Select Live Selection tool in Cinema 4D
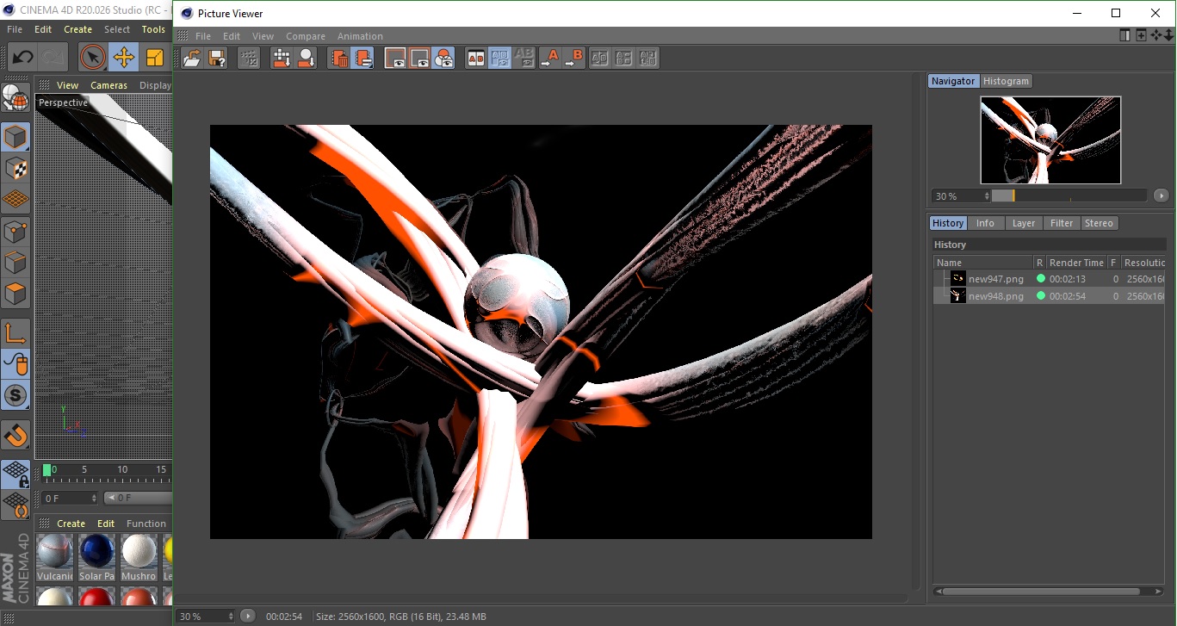The height and width of the screenshot is (626, 1177). tap(92, 58)
